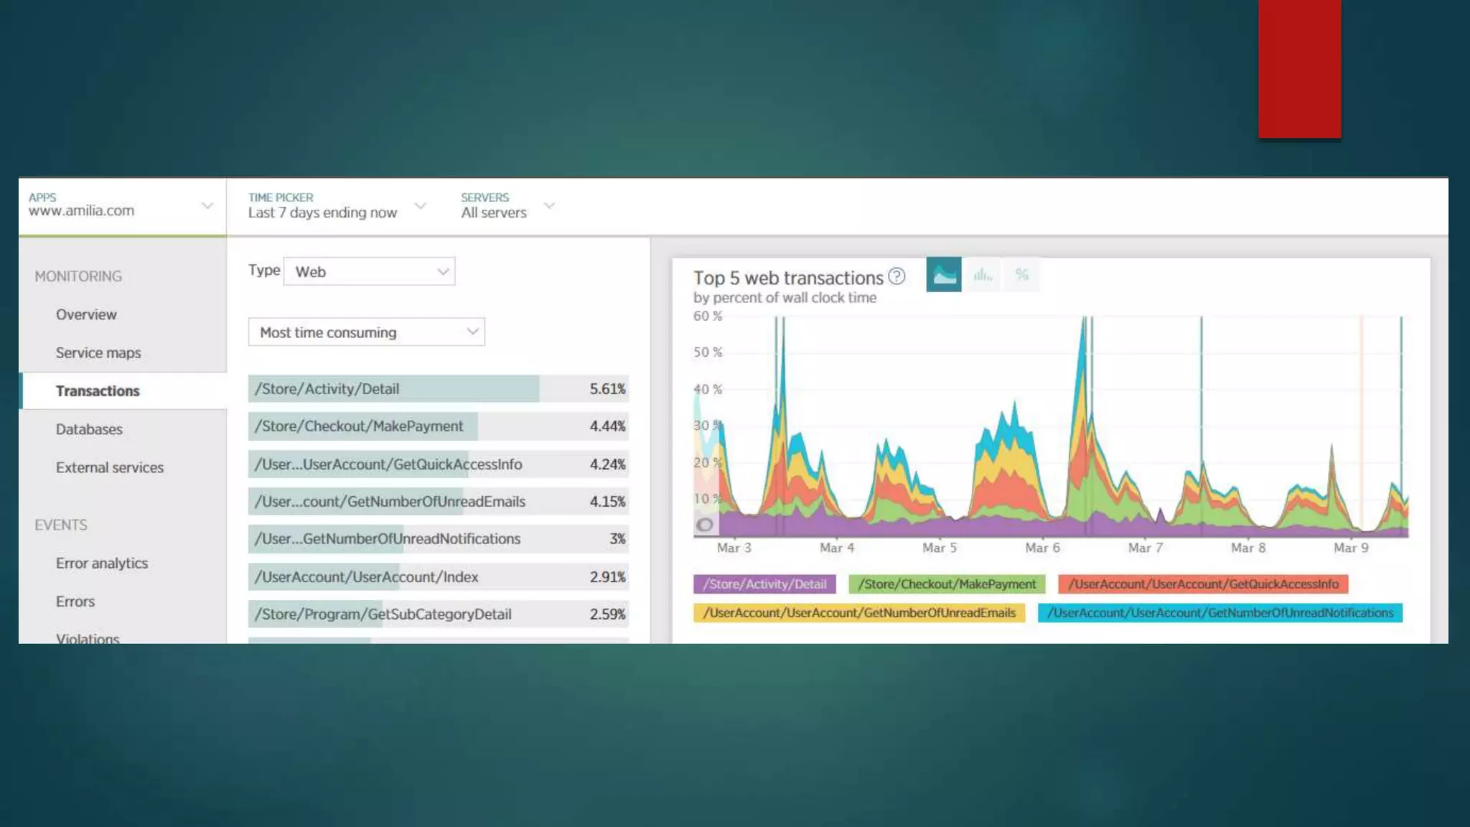Go to Databases in the sidebar

[89, 429]
